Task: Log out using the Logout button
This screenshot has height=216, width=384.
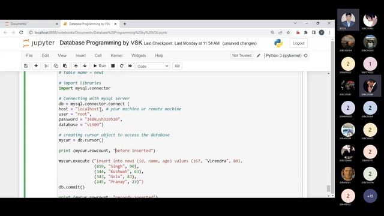Action: coord(299,43)
